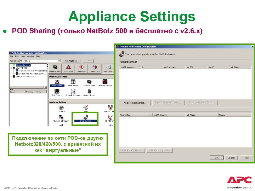Open the Camera Pods settings icon

(x=89, y=83)
